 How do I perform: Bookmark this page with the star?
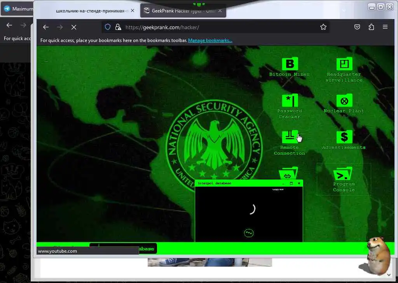(x=323, y=27)
